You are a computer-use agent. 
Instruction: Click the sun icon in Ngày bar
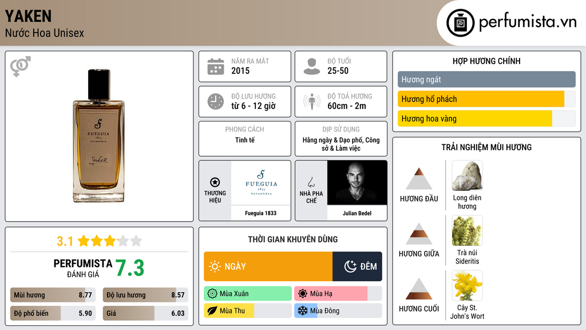215,266
